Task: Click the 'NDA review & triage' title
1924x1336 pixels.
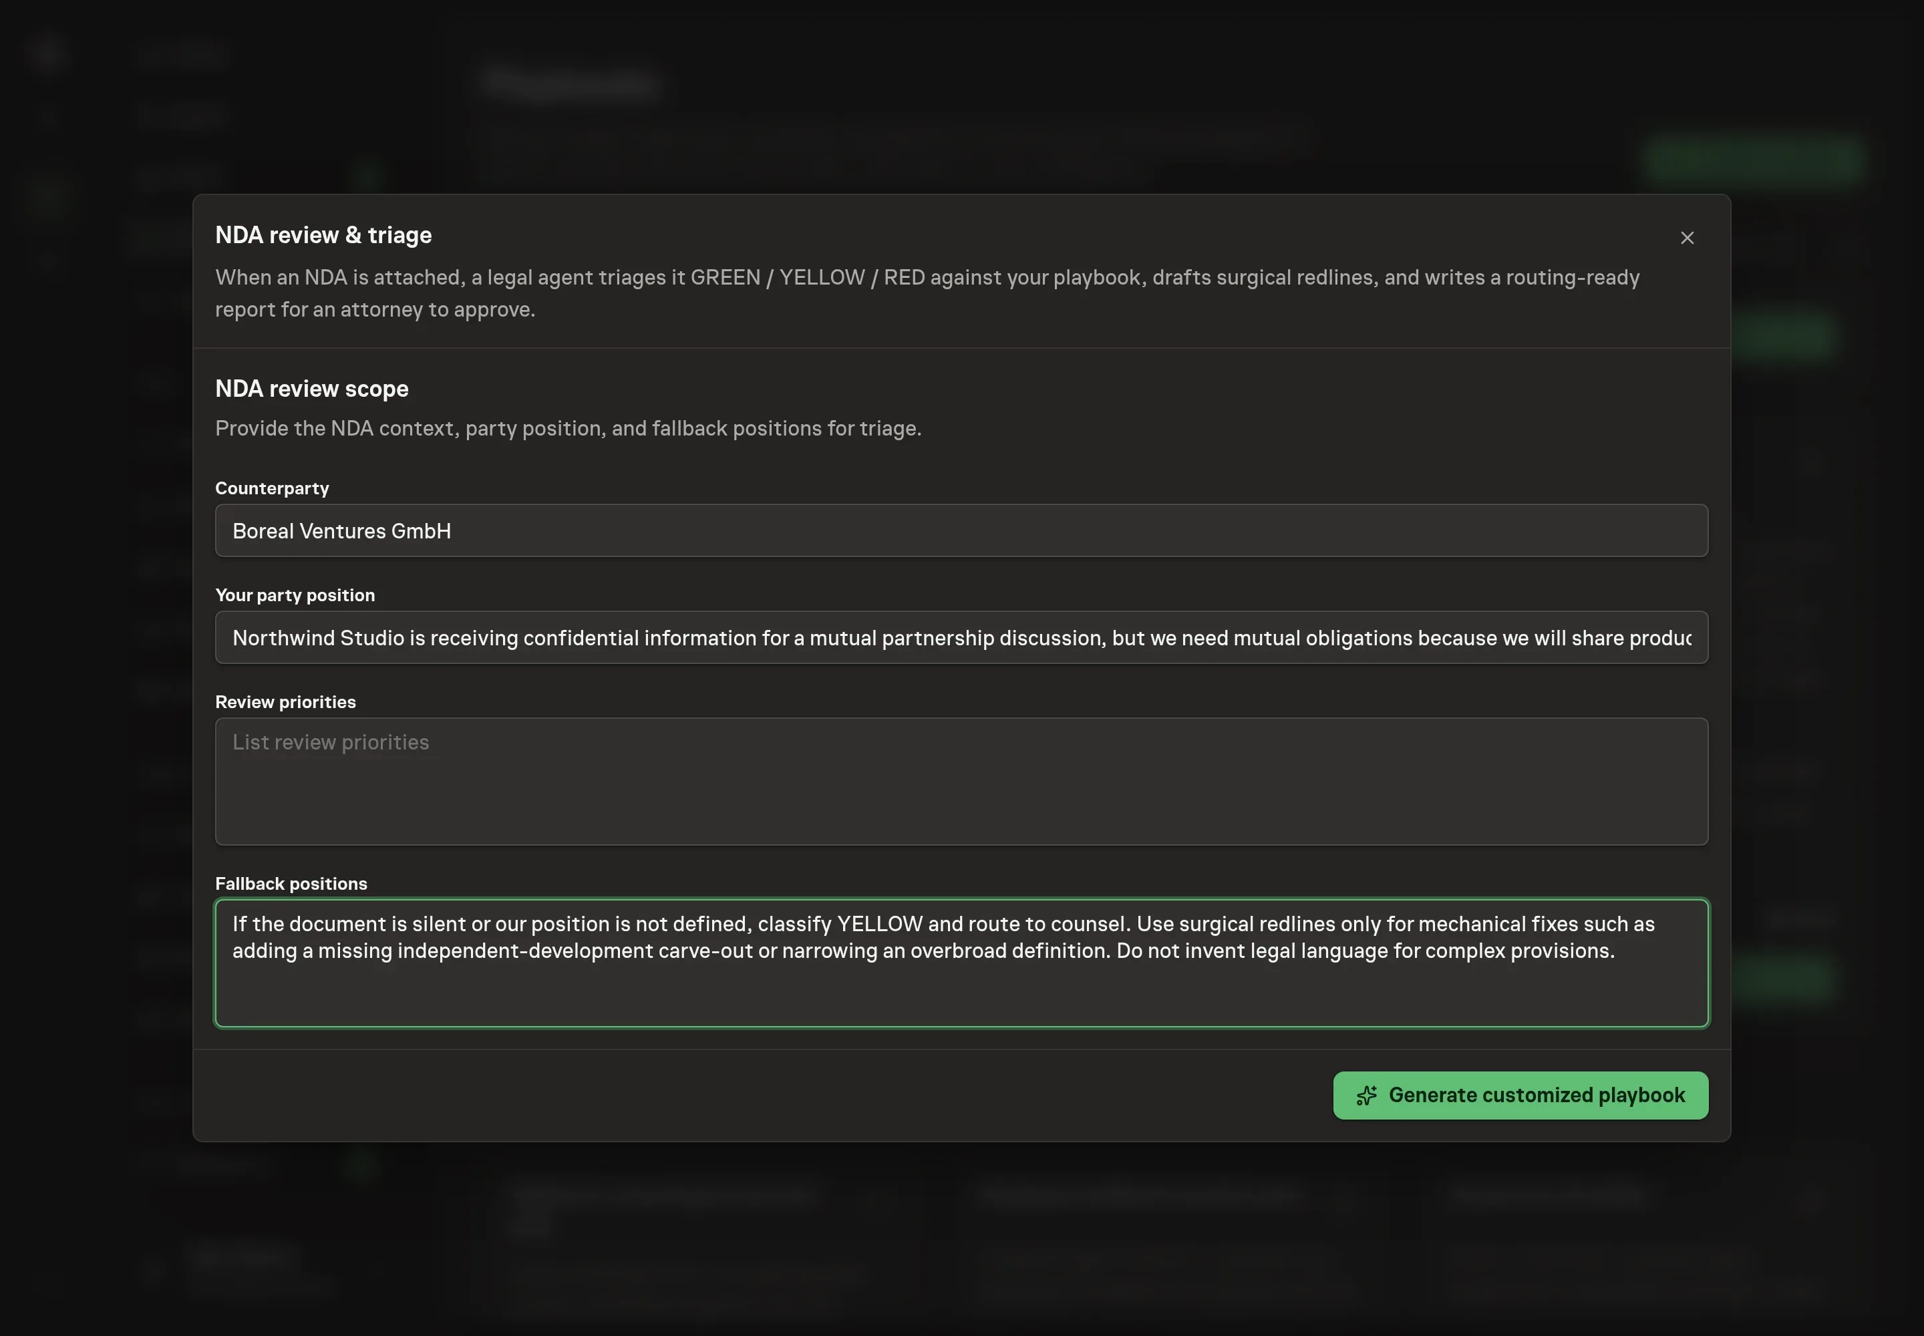Action: pos(323,235)
